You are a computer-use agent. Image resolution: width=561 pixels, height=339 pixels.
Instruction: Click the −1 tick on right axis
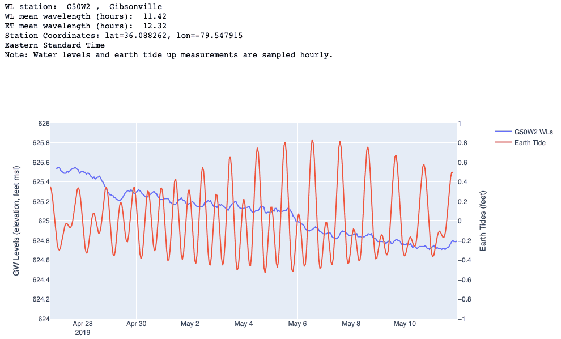coord(461,319)
